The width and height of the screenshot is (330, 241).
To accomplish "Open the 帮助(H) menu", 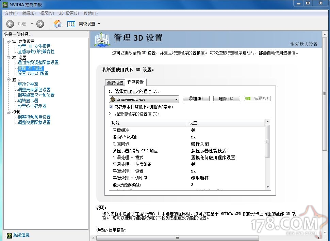I will tap(90, 13).
